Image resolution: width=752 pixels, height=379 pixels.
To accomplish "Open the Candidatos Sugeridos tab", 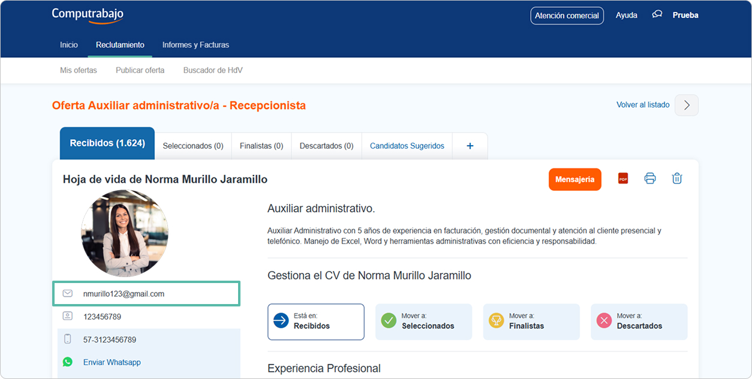I will click(407, 146).
